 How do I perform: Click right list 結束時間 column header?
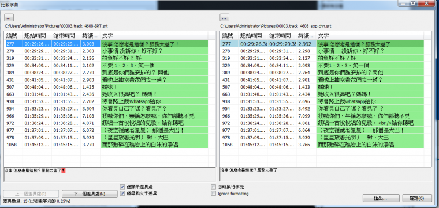pyautogui.click(x=282, y=36)
